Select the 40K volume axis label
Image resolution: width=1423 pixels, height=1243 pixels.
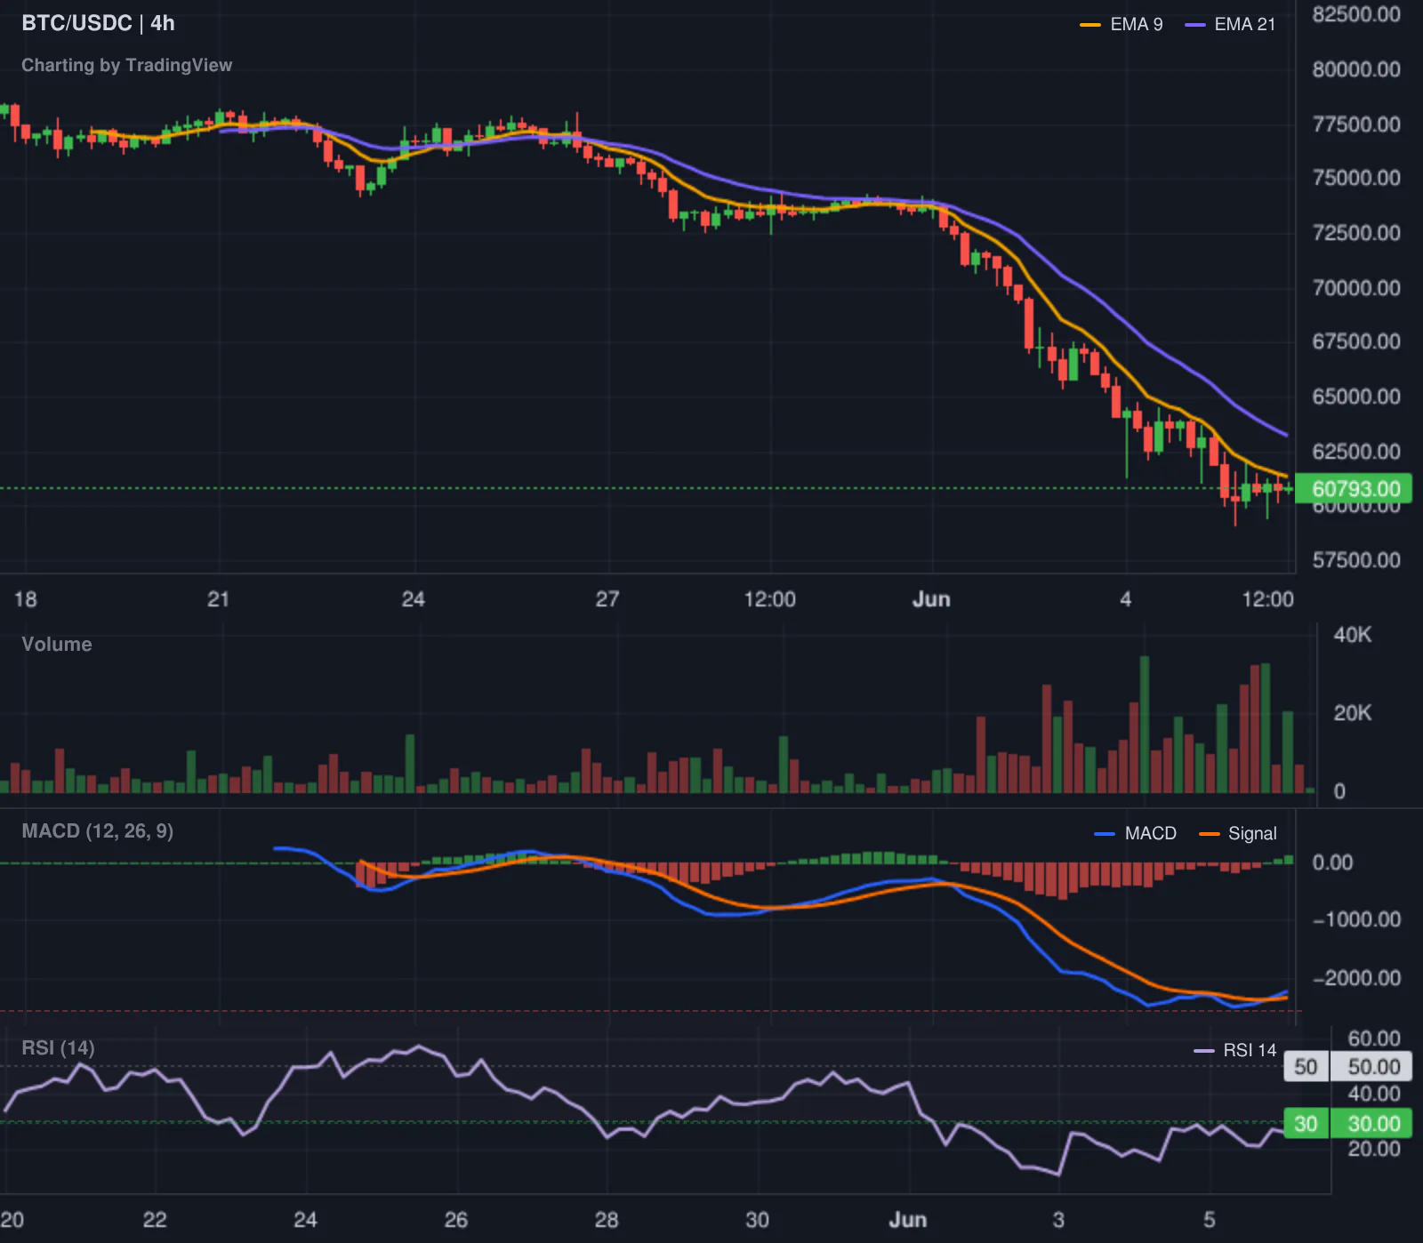click(1353, 635)
